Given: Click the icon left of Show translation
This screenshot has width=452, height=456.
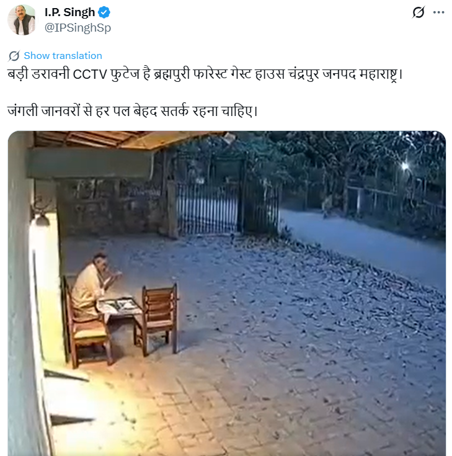Looking at the screenshot, I should 14,56.
